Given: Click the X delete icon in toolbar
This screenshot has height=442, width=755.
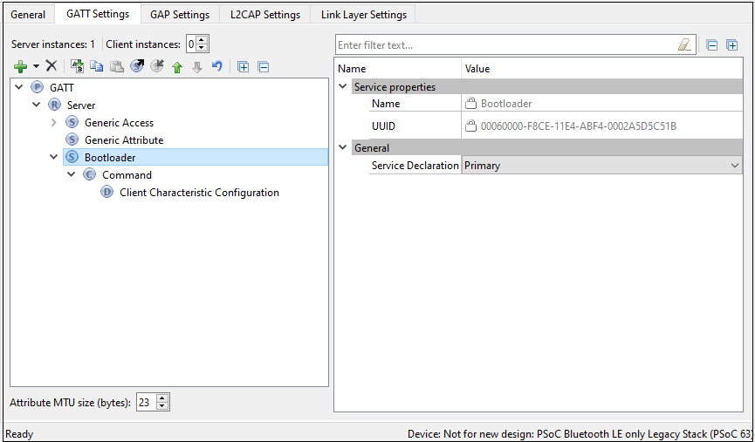Looking at the screenshot, I should pos(51,66).
